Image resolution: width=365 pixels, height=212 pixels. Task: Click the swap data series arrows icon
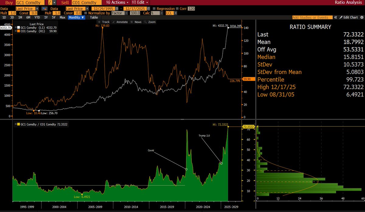(x=44, y=9)
